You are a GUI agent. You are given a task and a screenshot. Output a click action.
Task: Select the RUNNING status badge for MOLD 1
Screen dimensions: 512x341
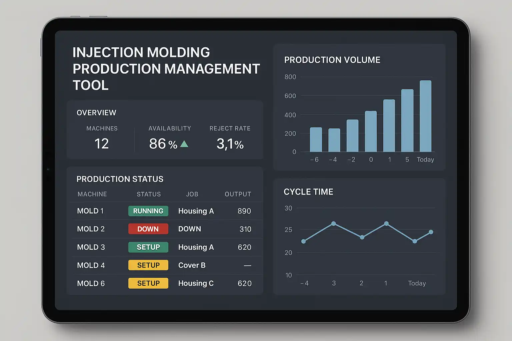[148, 211]
